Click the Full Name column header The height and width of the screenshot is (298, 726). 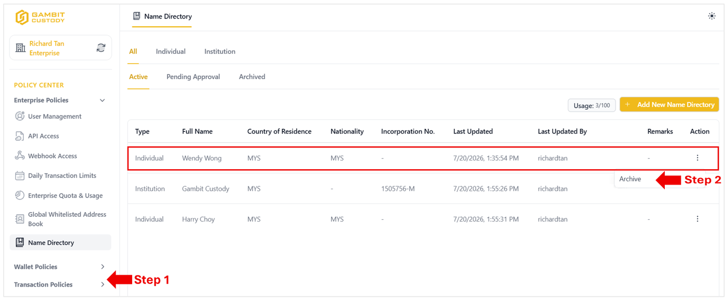(x=198, y=131)
